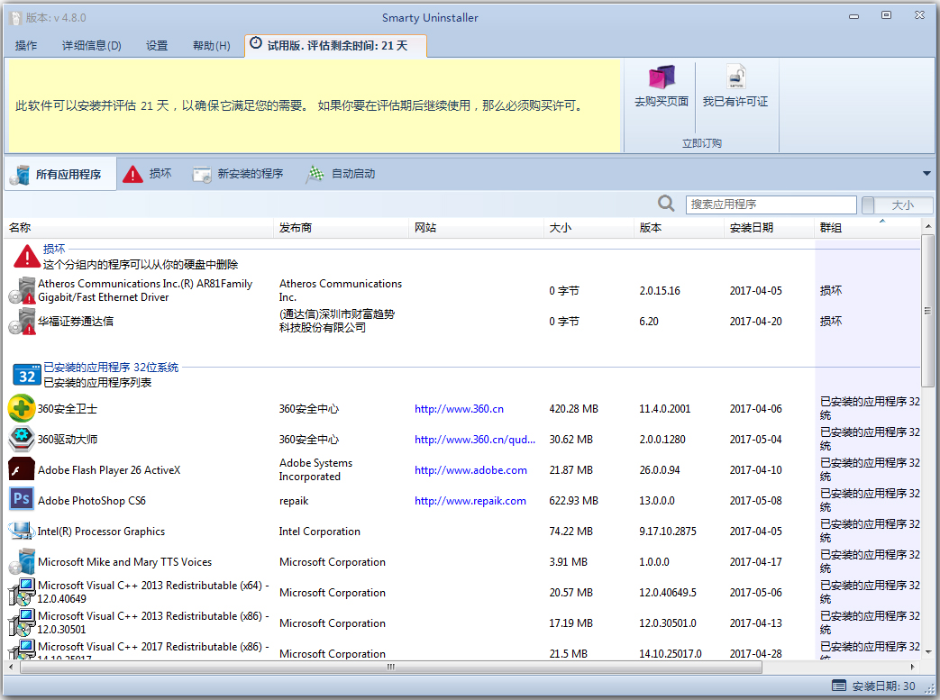Click the horizontal scrollbar thumb
The height and width of the screenshot is (700, 940).
pyautogui.click(x=391, y=667)
